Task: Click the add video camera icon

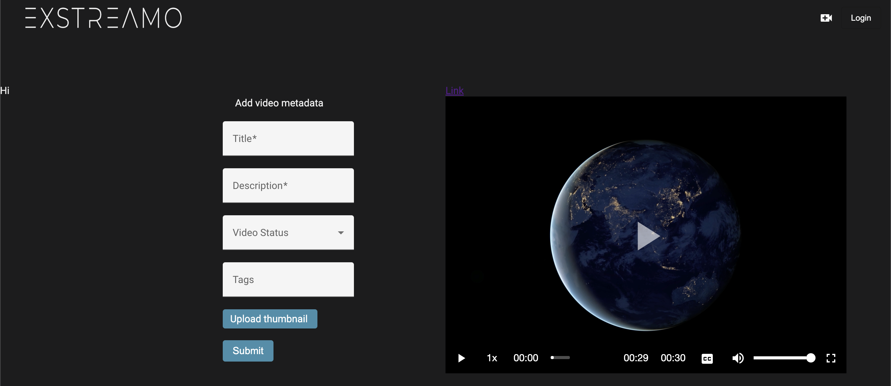Action: pyautogui.click(x=826, y=18)
